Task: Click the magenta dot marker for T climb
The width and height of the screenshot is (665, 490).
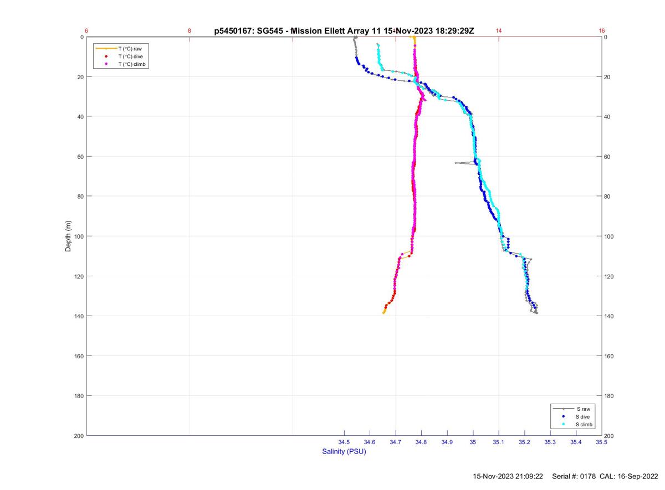Action: point(106,64)
